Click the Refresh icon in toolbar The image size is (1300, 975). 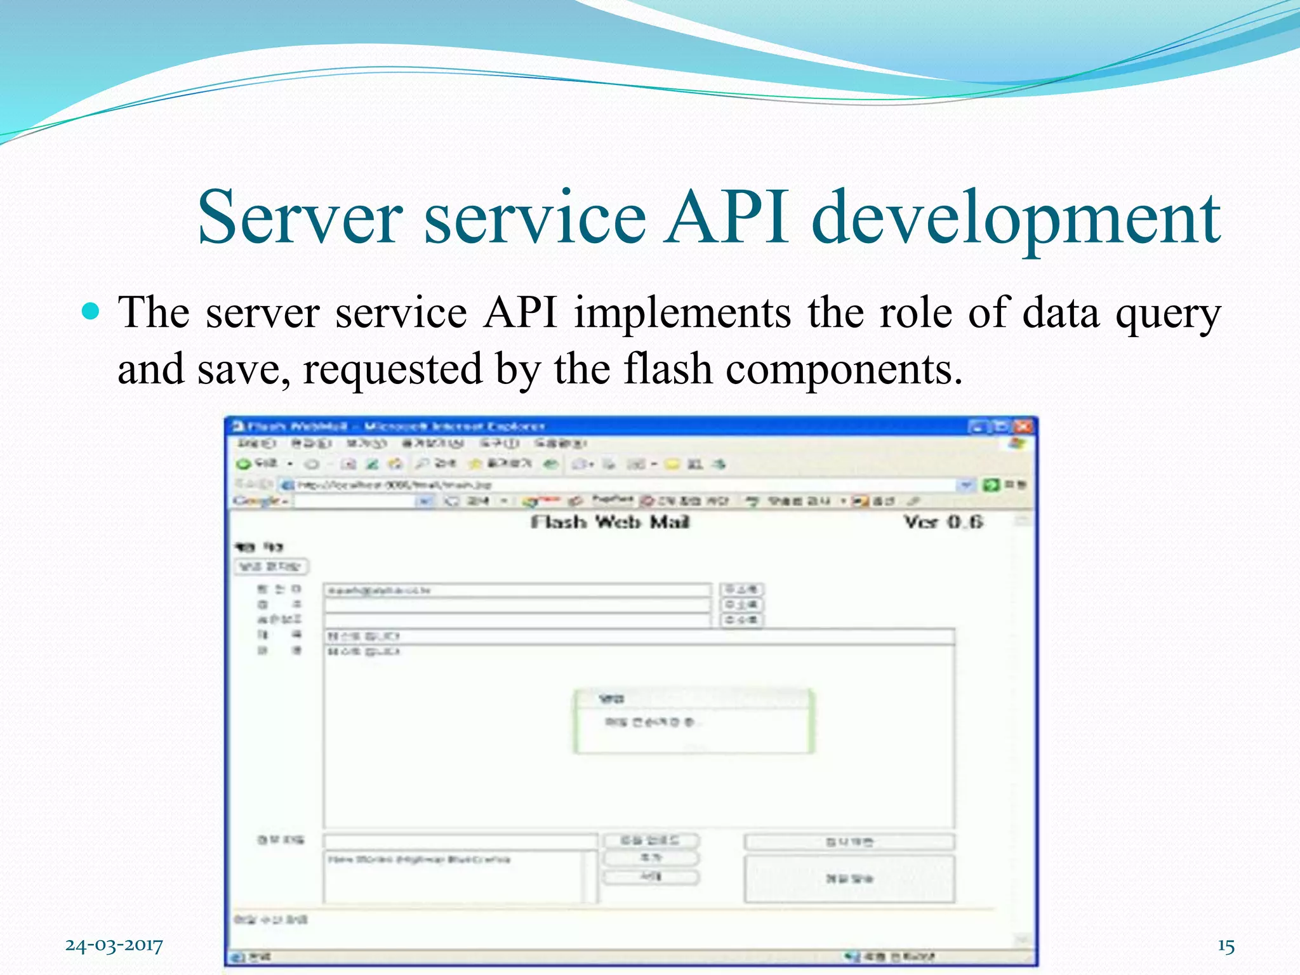click(373, 464)
